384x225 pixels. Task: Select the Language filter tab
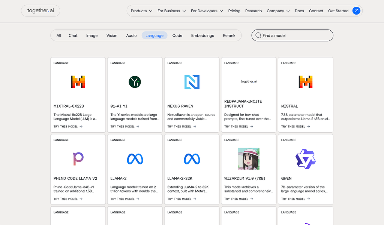tap(154, 36)
